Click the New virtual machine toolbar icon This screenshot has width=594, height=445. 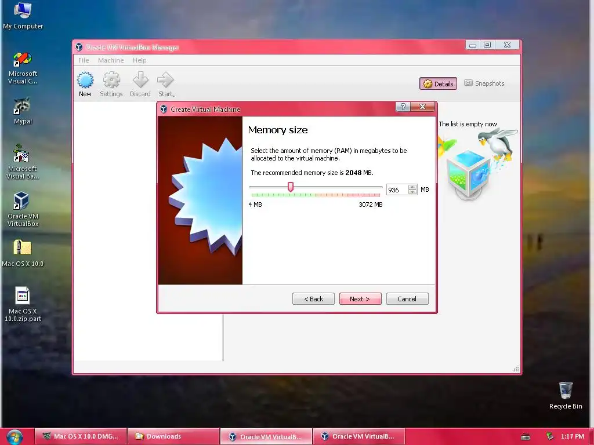click(85, 85)
